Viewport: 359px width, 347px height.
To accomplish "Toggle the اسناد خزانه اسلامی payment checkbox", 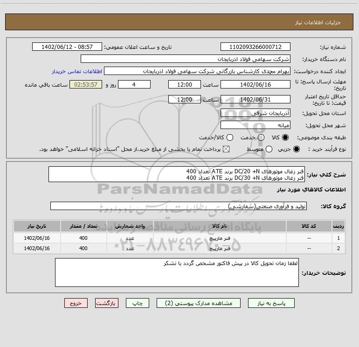I will pos(226,149).
